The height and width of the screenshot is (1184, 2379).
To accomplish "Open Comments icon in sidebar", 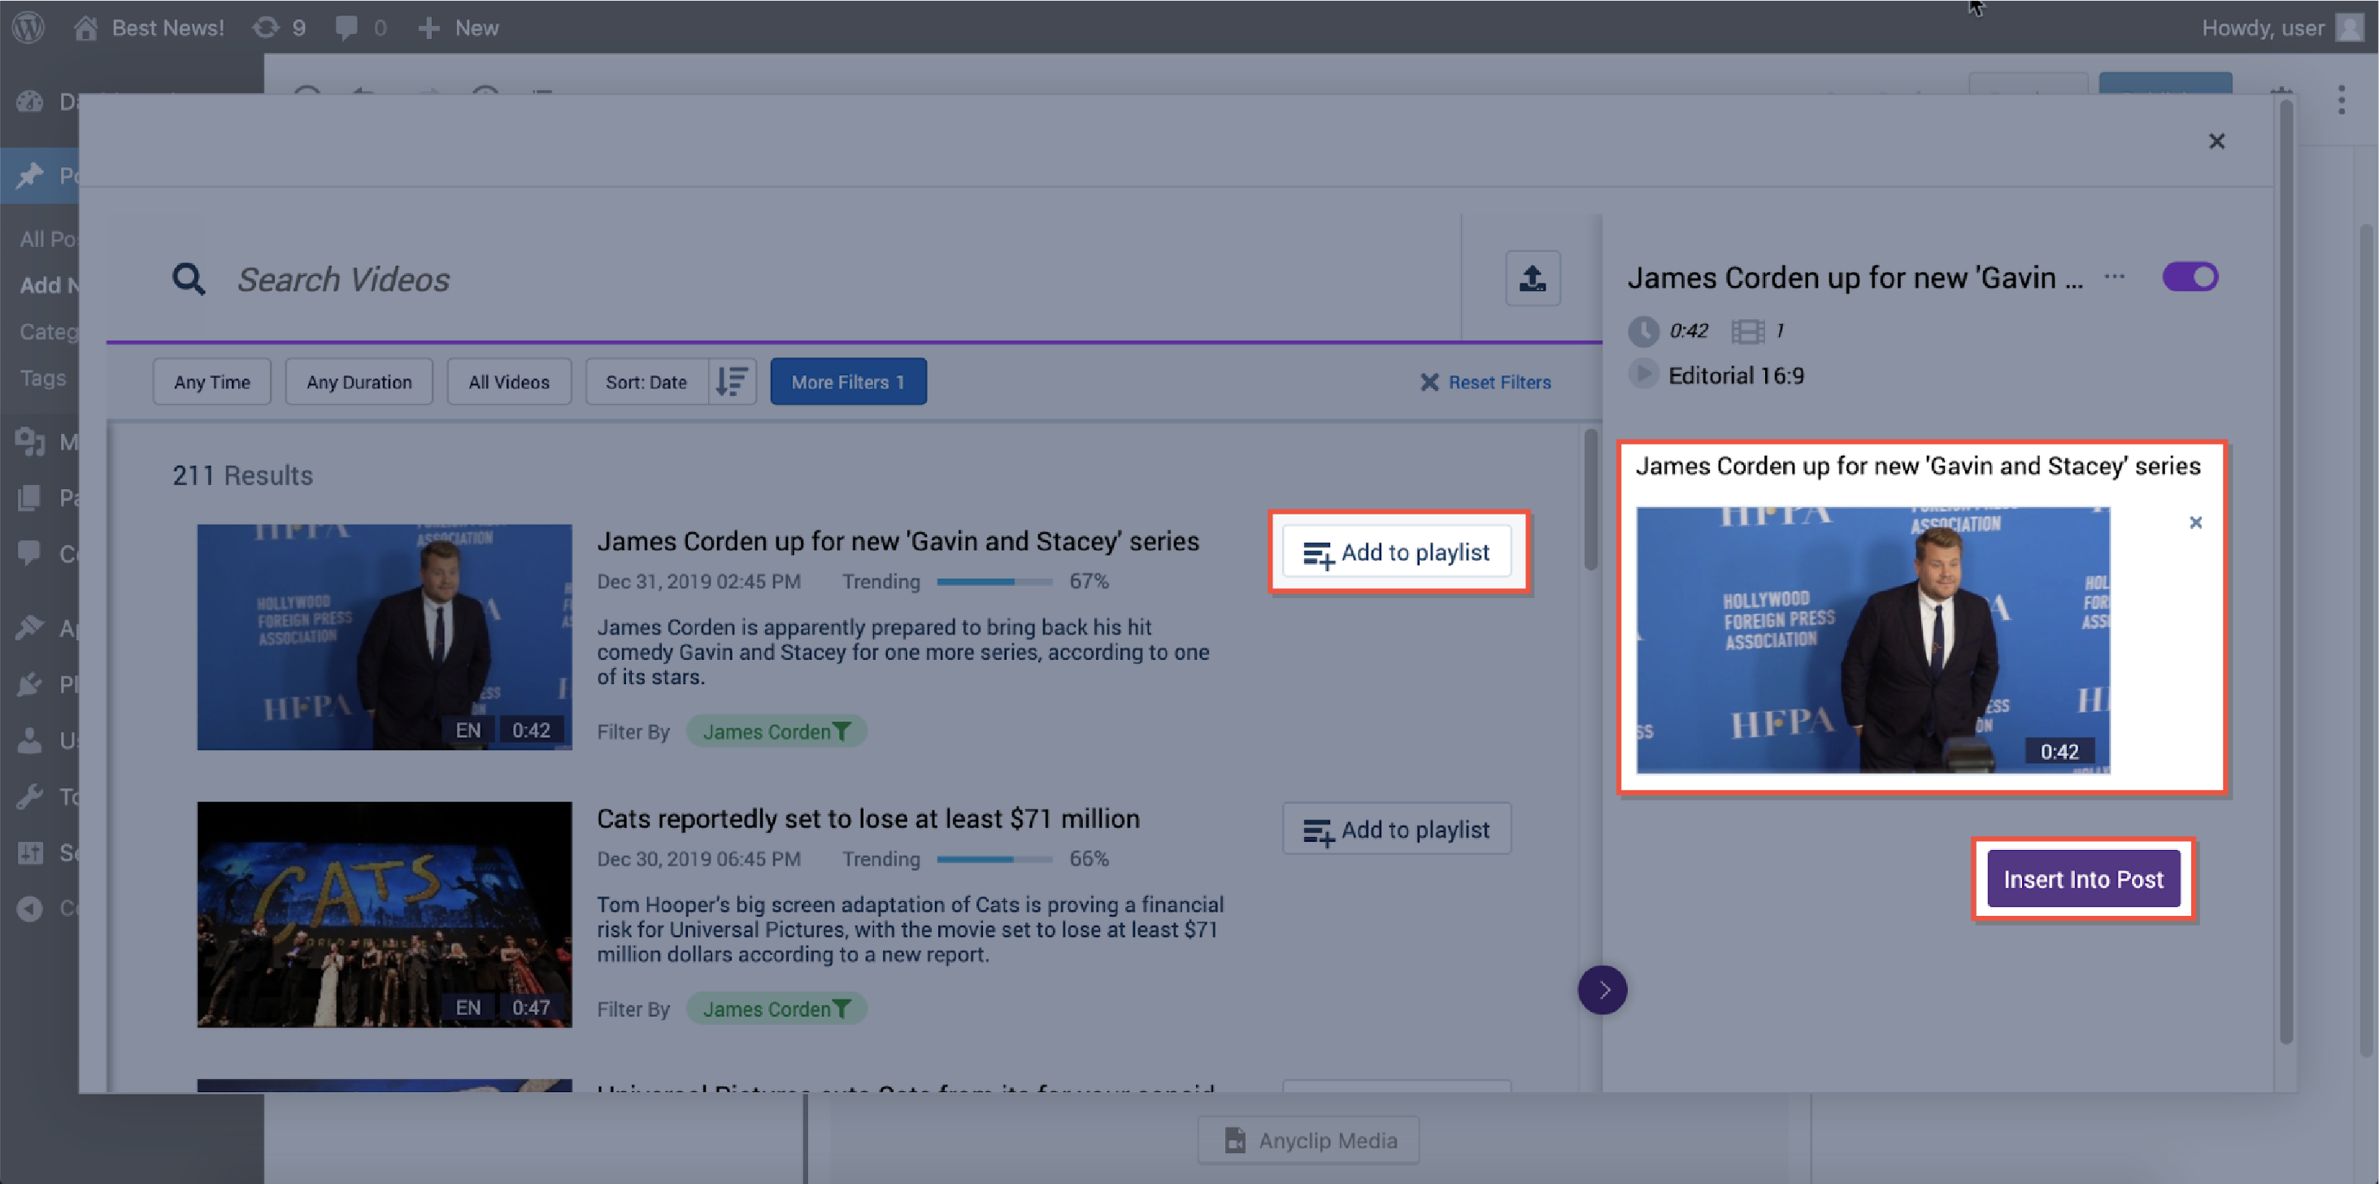I will point(29,553).
